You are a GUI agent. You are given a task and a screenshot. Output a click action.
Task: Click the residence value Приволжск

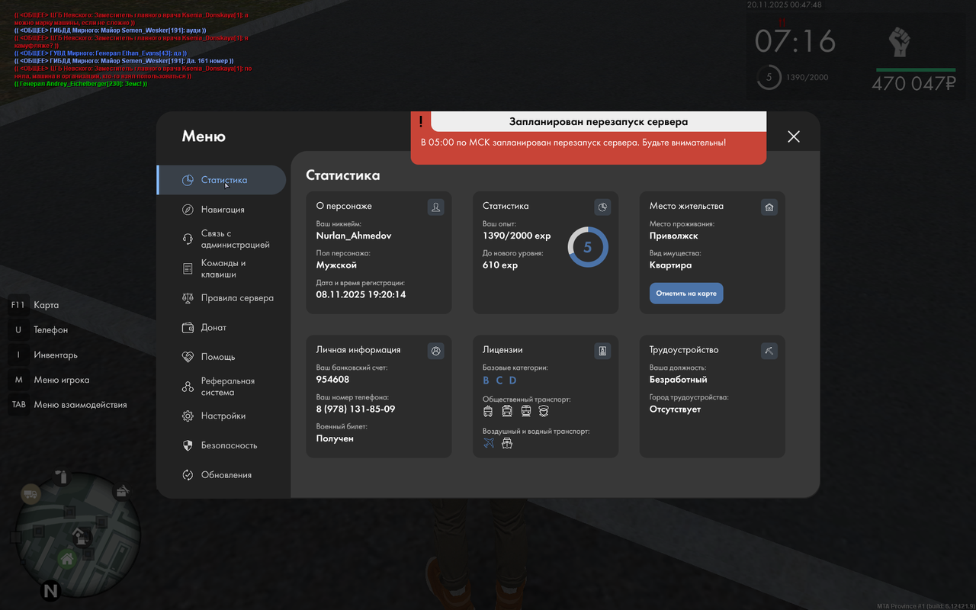tap(674, 236)
